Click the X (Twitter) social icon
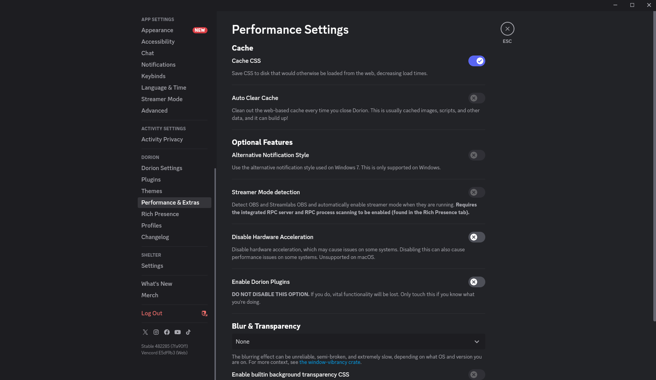This screenshot has width=656, height=380. point(145,332)
